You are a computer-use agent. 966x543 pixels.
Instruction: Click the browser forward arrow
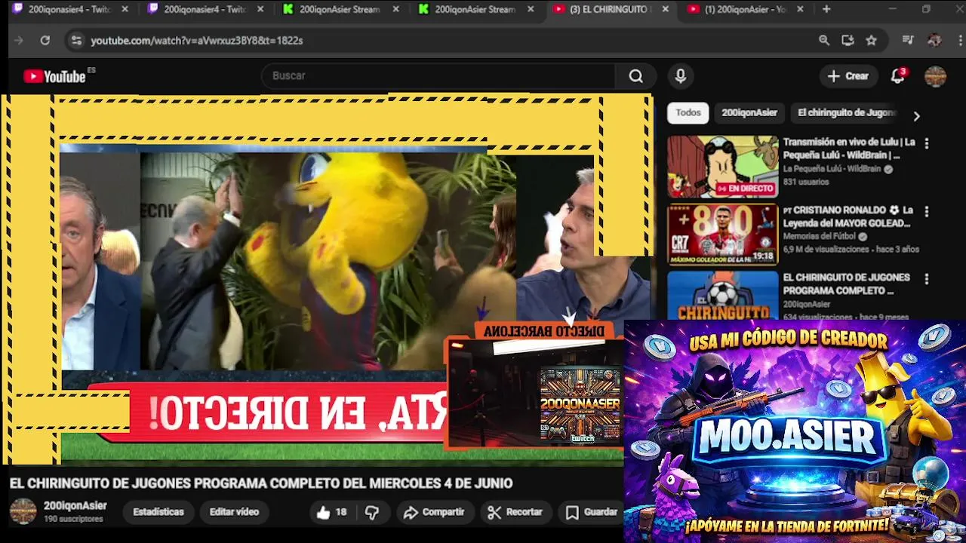click(19, 41)
